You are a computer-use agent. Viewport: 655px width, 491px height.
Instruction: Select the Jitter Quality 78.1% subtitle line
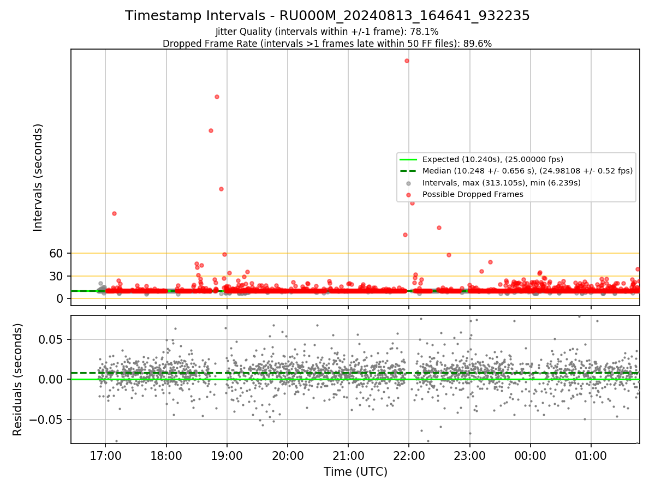tap(327, 32)
